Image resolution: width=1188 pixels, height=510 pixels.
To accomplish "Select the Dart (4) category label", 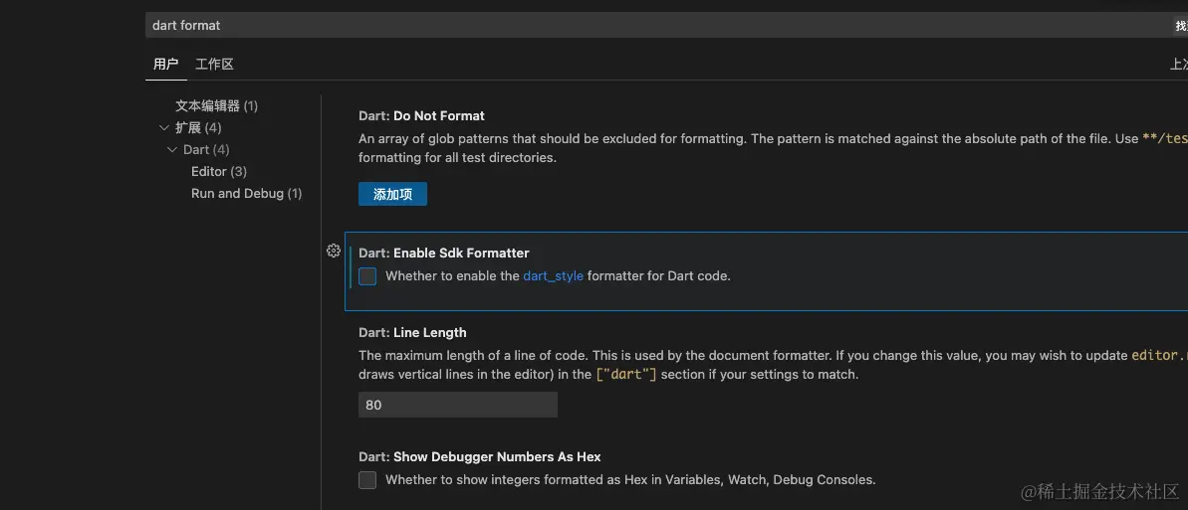I will click(206, 150).
